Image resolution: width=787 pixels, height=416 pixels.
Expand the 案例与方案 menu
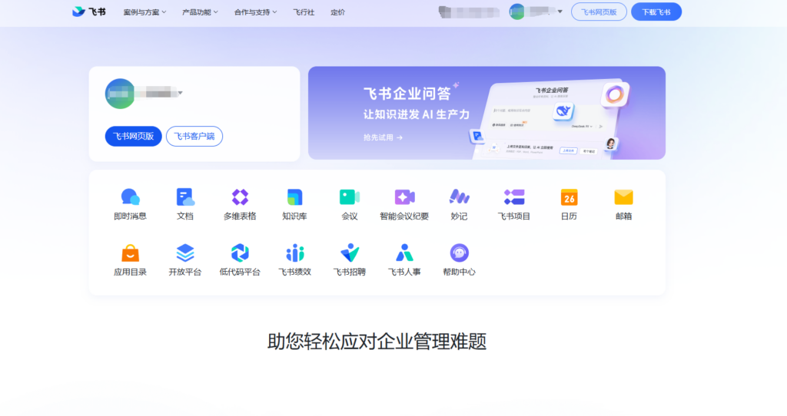144,12
